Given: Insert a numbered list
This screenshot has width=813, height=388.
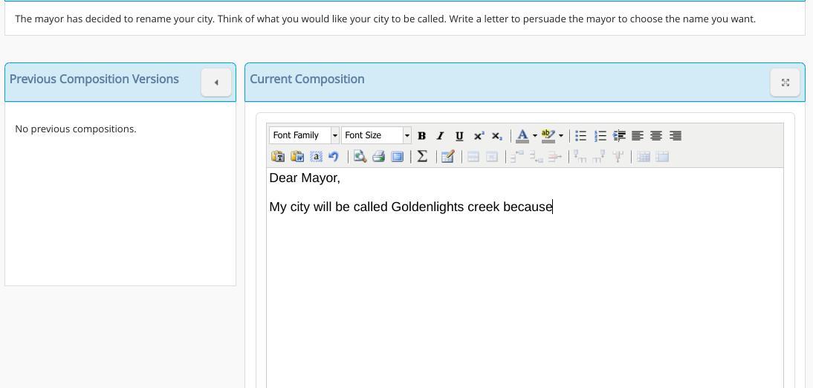Looking at the screenshot, I should click(x=600, y=136).
